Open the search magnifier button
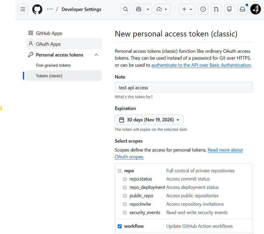 click(x=125, y=9)
